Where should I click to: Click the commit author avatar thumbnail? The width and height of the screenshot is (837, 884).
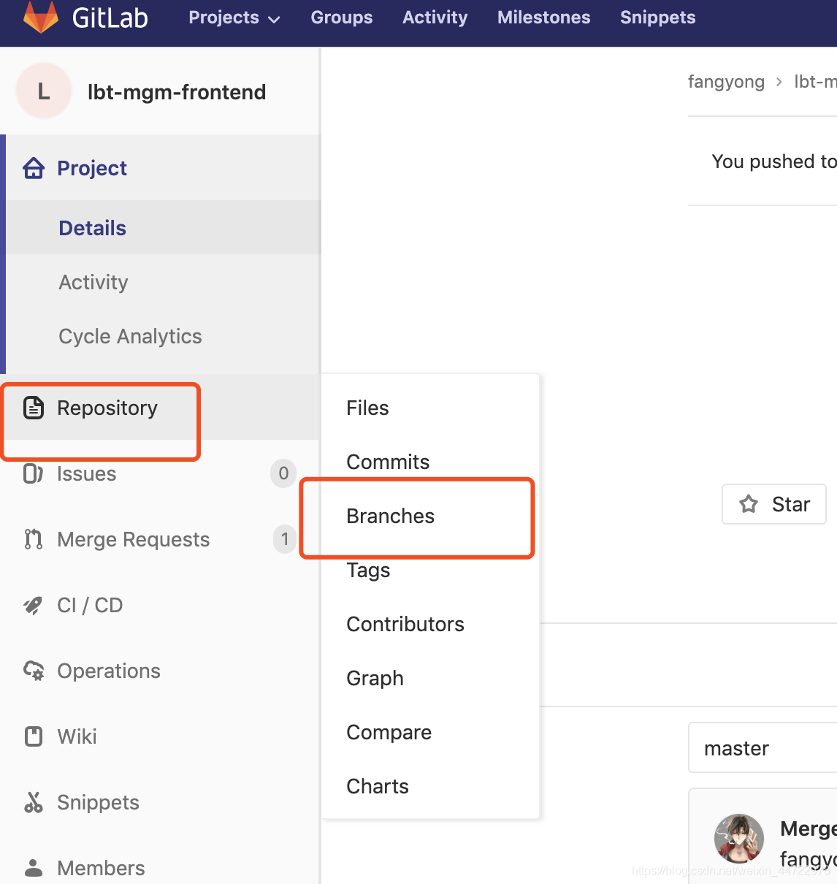[x=739, y=839]
